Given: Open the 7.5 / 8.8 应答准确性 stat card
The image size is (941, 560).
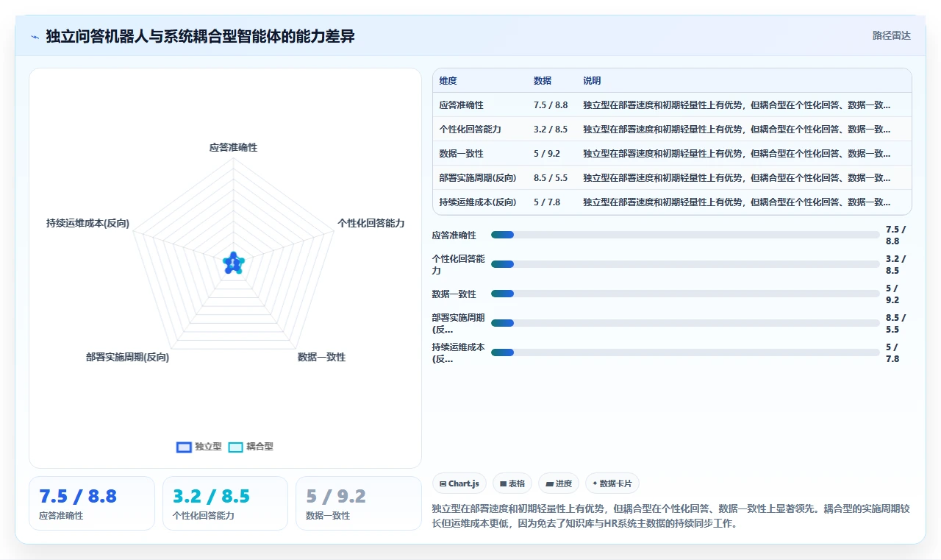Looking at the screenshot, I should point(92,503).
